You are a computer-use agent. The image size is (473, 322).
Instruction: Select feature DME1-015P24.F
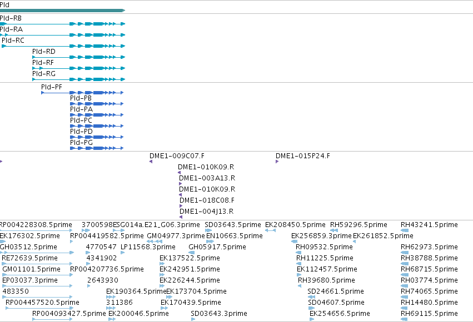click(303, 157)
